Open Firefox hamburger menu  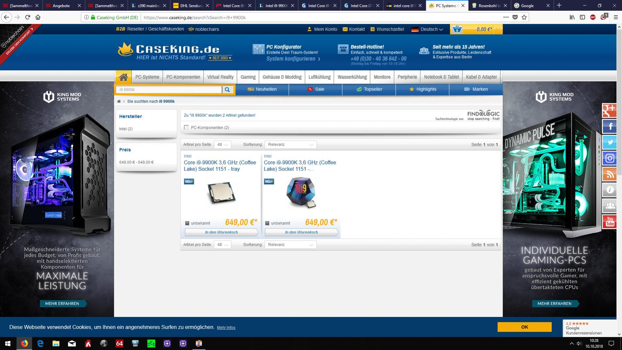(x=616, y=17)
